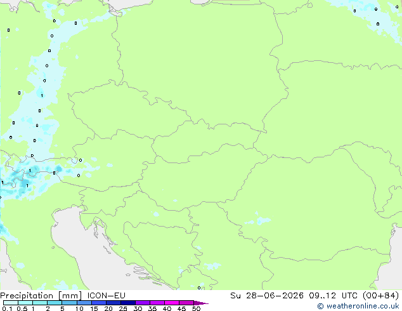Image resolution: width=402 pixels, height=311 pixels.
Task: Click the legend label '40'
Action: [x=167, y=308]
